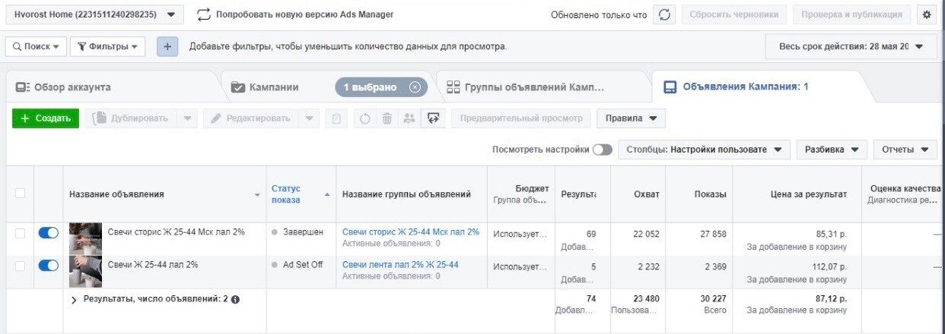Click the undo circular arrow icon
The width and height of the screenshot is (945, 334).
pyautogui.click(x=364, y=118)
